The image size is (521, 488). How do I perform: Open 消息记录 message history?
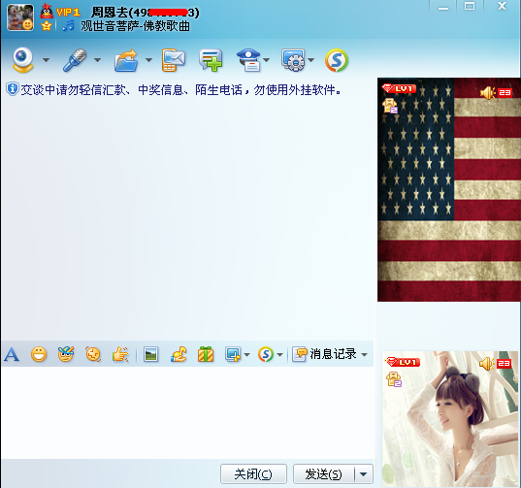click(324, 354)
